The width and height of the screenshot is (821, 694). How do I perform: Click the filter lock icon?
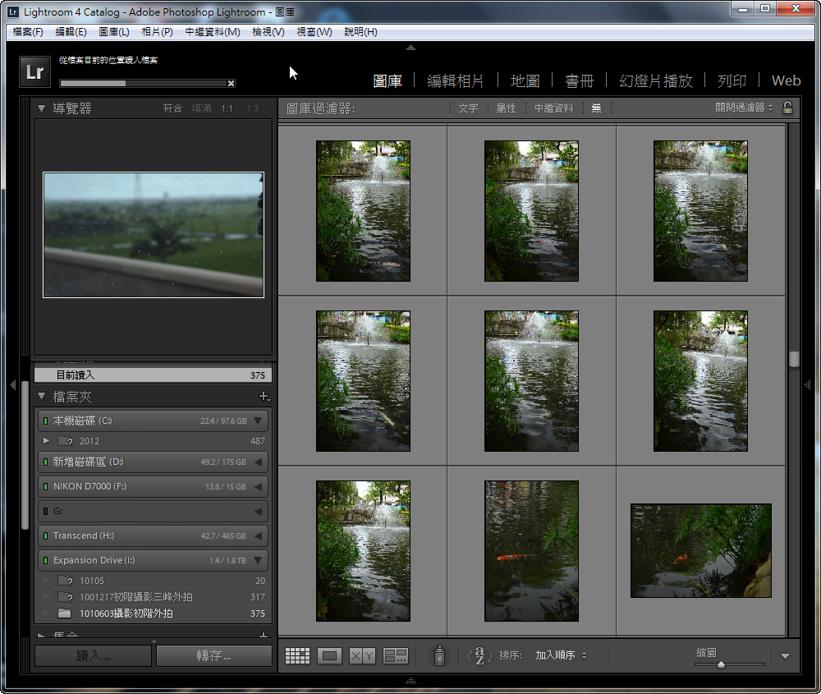[x=787, y=108]
